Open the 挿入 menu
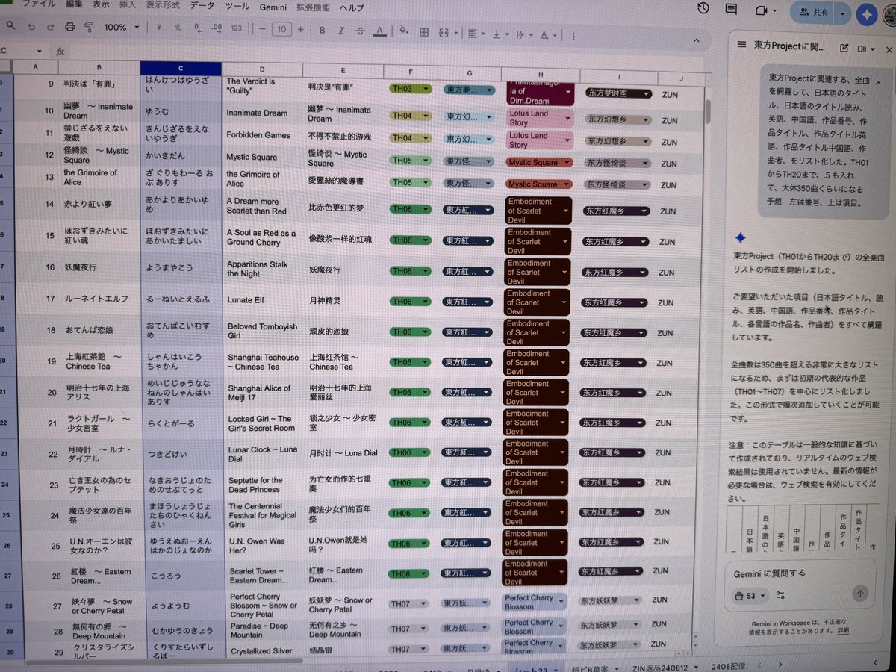 (128, 5)
